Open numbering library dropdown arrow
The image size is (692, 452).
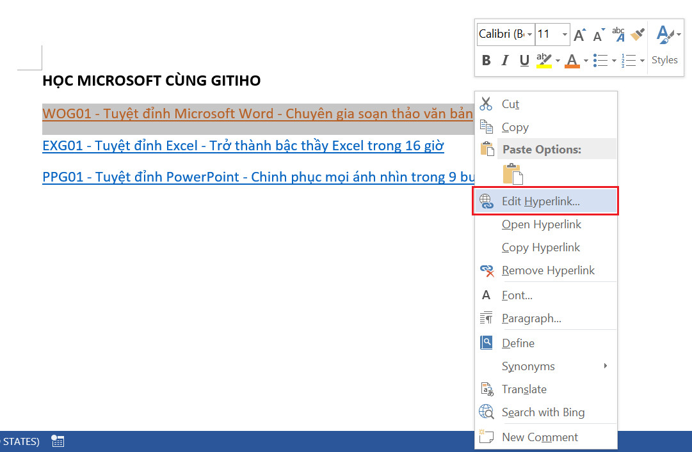coord(642,60)
